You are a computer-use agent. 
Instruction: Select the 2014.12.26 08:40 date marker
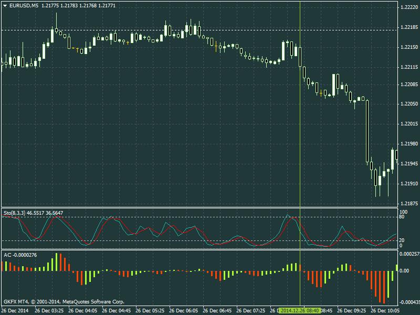pos(300,310)
